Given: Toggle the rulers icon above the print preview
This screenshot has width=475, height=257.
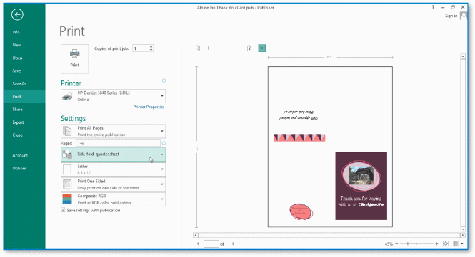Looking at the screenshot, I should coord(262,48).
